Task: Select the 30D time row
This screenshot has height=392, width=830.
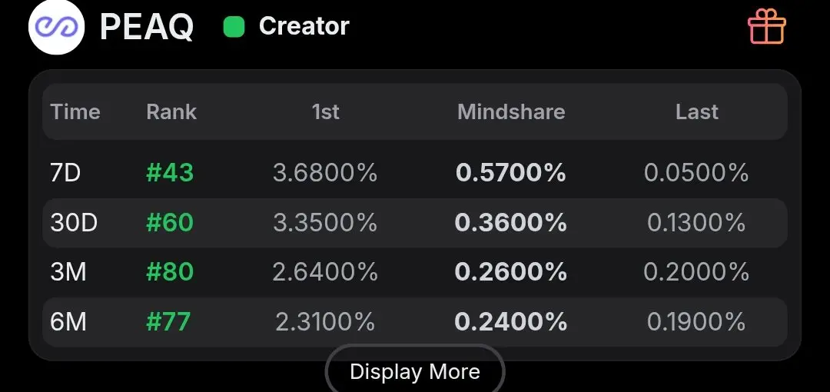Action: click(415, 222)
